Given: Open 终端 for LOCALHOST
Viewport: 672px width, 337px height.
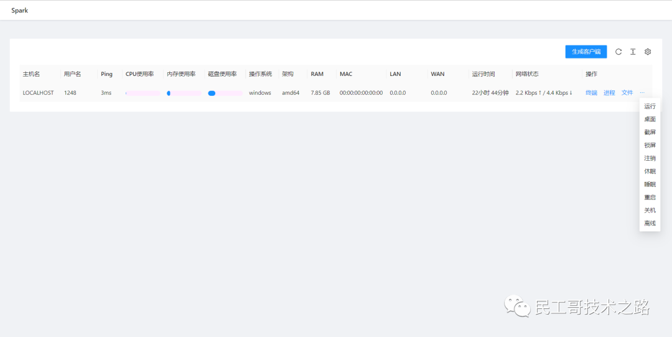Looking at the screenshot, I should pos(592,93).
